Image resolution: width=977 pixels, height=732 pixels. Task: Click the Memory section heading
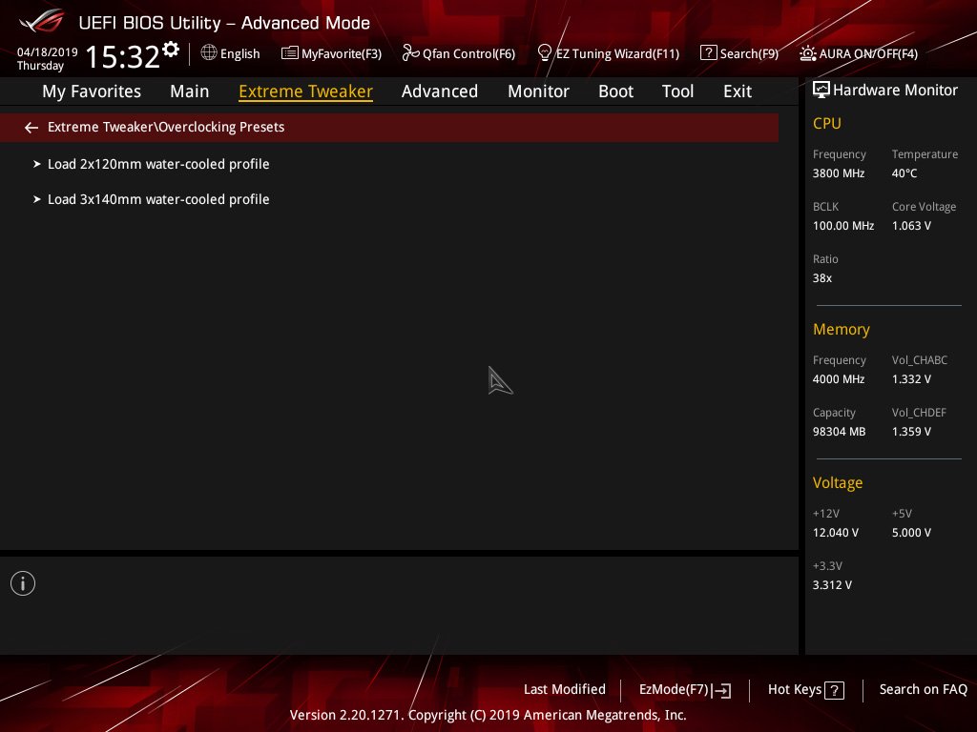coord(842,329)
